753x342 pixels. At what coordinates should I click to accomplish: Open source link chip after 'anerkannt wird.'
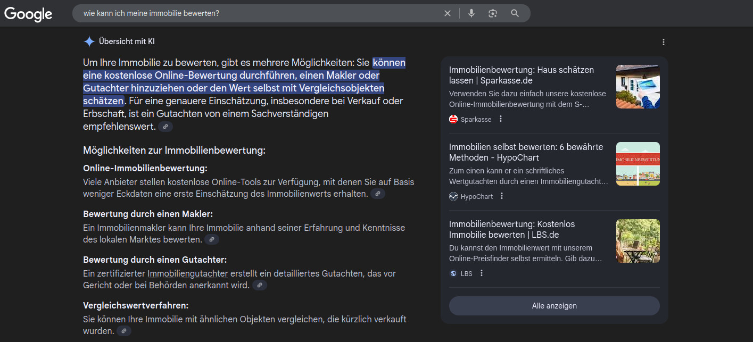pyautogui.click(x=259, y=285)
